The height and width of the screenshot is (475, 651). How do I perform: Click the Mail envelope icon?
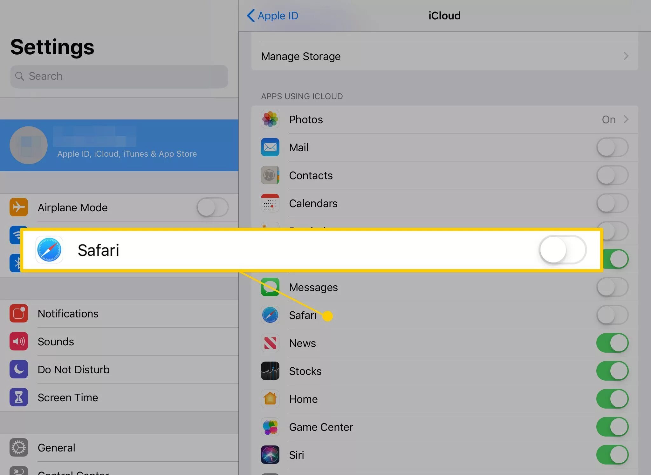tap(270, 147)
